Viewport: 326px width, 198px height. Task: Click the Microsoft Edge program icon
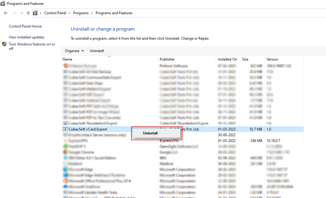point(66,169)
